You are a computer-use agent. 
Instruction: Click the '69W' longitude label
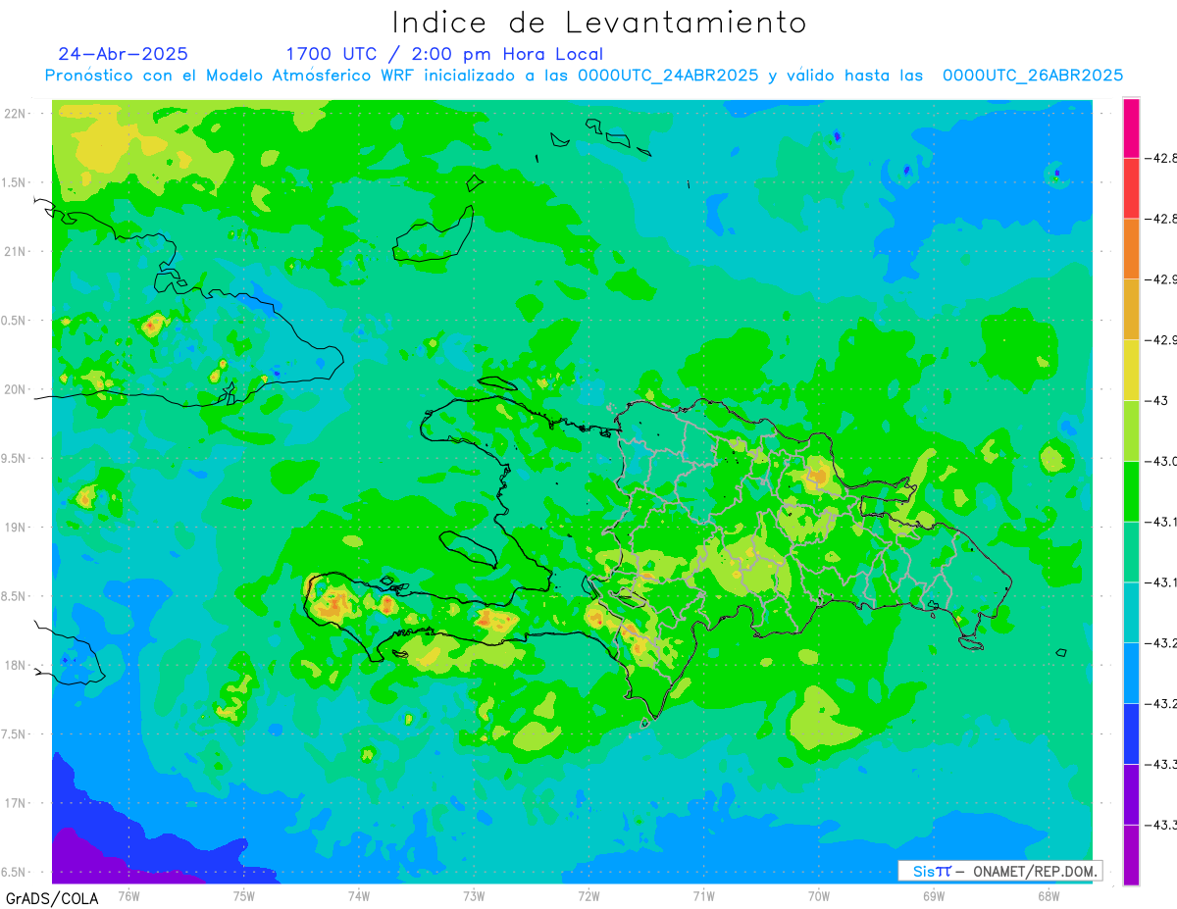click(x=934, y=895)
